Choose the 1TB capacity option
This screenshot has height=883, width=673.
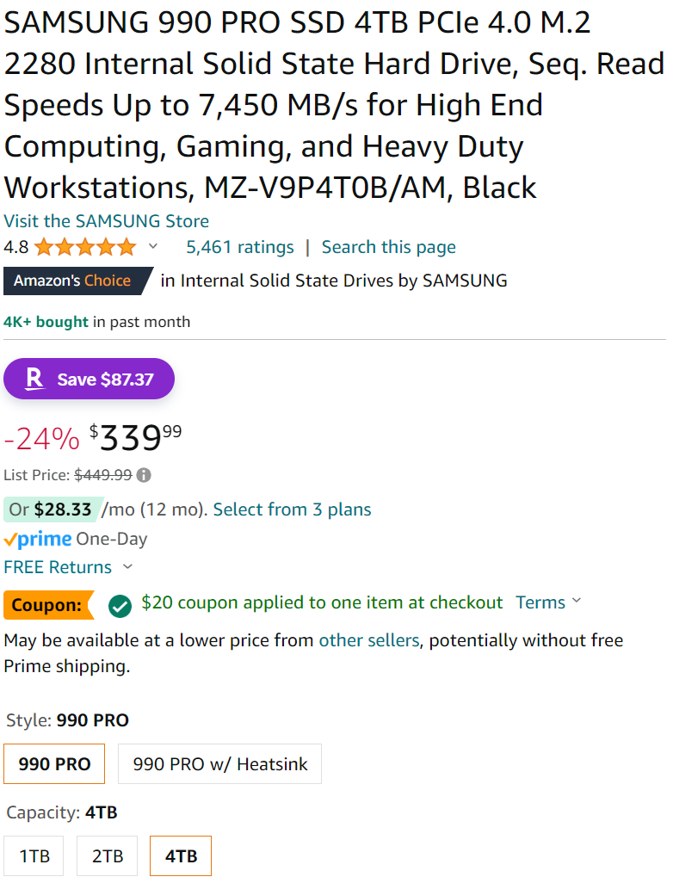tap(34, 856)
